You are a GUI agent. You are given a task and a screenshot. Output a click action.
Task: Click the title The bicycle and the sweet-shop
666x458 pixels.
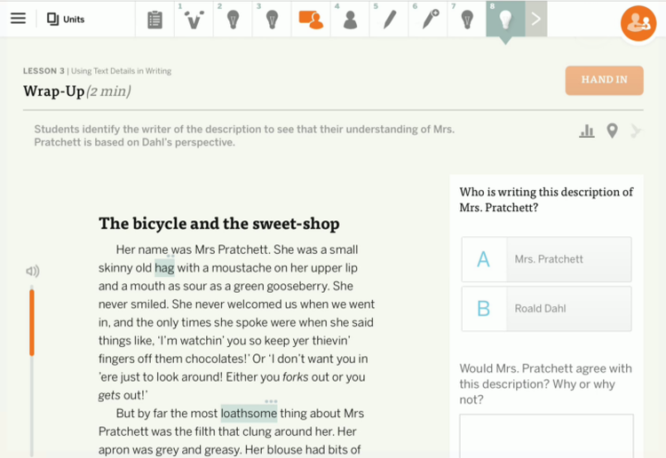(x=219, y=224)
